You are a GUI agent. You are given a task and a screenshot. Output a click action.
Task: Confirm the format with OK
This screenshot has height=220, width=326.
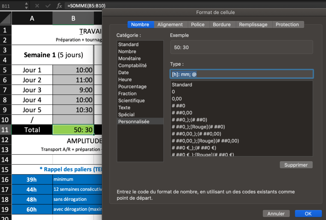point(308,214)
